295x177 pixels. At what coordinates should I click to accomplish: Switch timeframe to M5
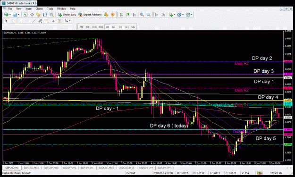pyautogui.click(x=88, y=27)
